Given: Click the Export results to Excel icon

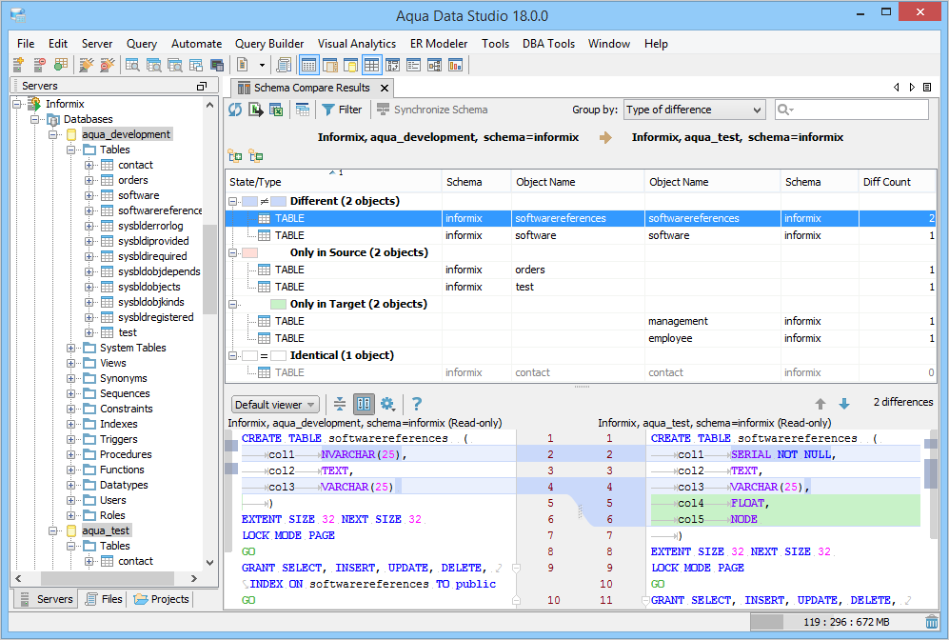Looking at the screenshot, I should (x=277, y=110).
